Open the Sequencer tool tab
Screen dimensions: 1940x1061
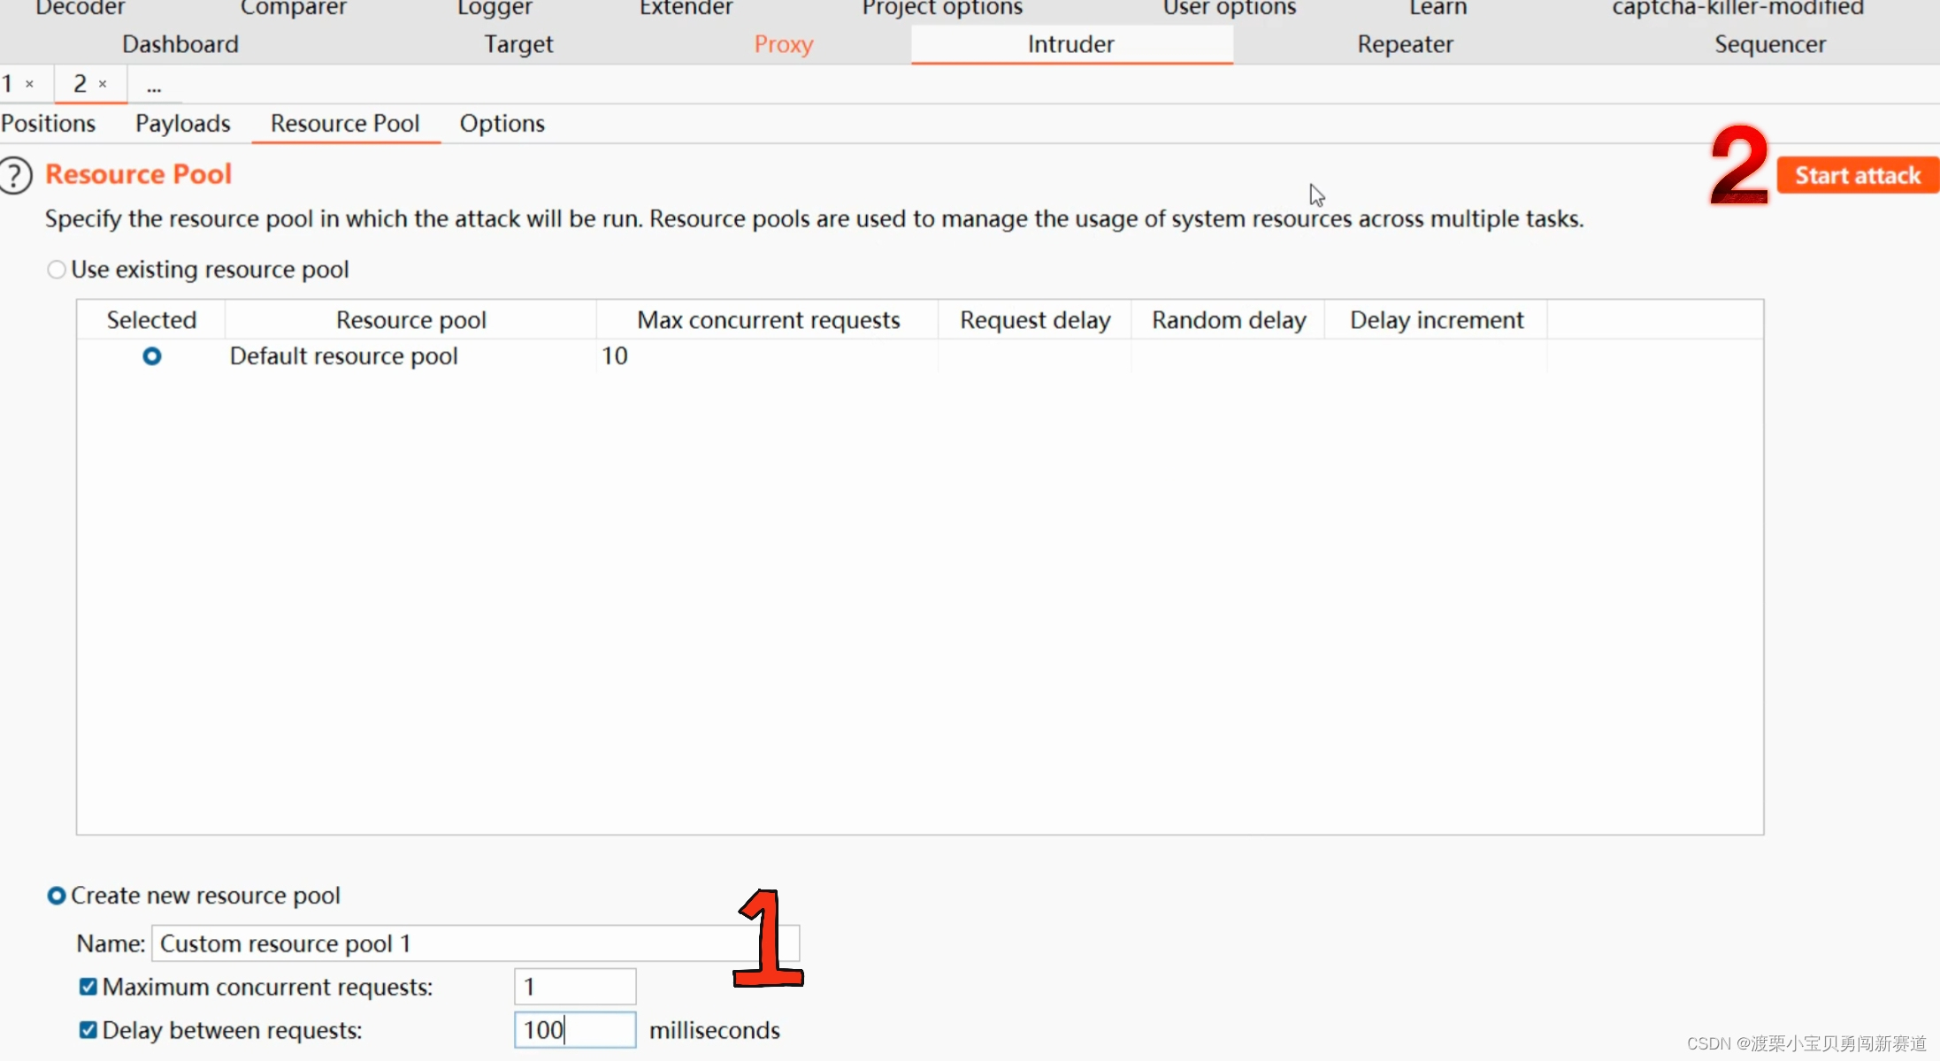(1769, 44)
